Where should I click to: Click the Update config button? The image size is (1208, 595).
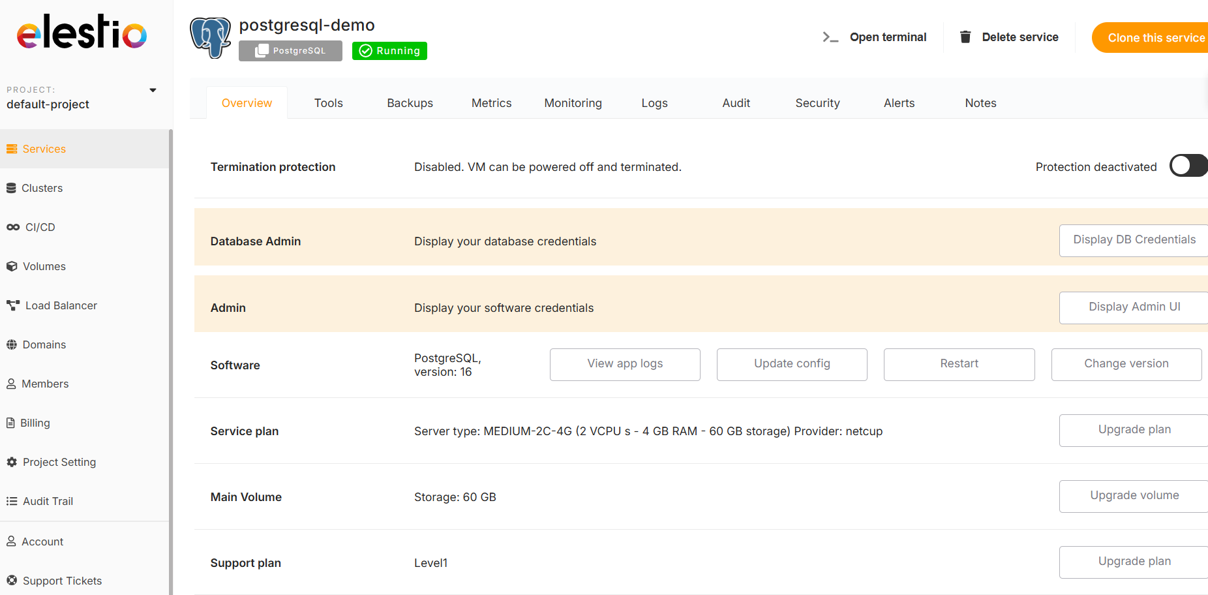coord(792,364)
